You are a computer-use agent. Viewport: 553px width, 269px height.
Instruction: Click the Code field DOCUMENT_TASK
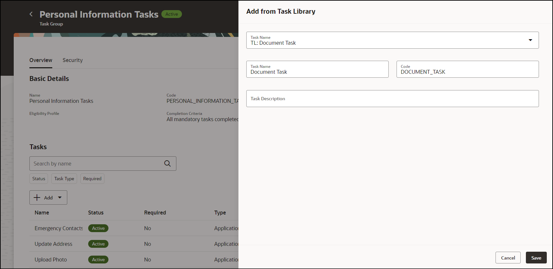coord(468,69)
